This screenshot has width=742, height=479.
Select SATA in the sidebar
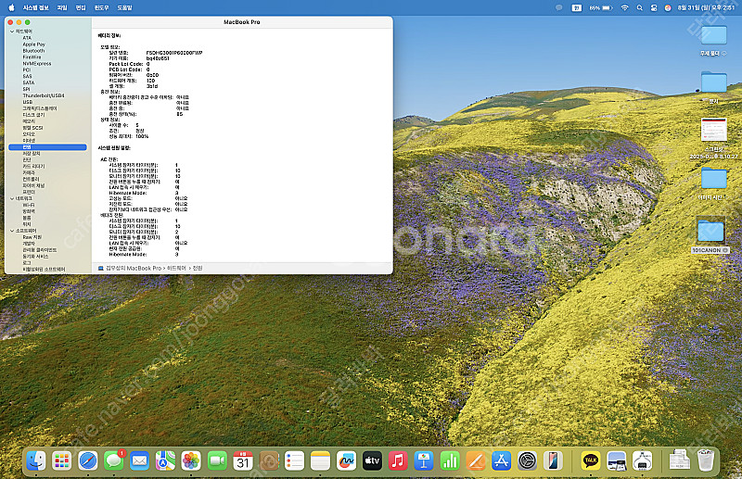[x=29, y=82]
